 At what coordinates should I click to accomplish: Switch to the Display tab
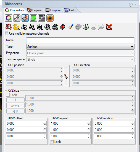pyautogui.click(x=53, y=10)
